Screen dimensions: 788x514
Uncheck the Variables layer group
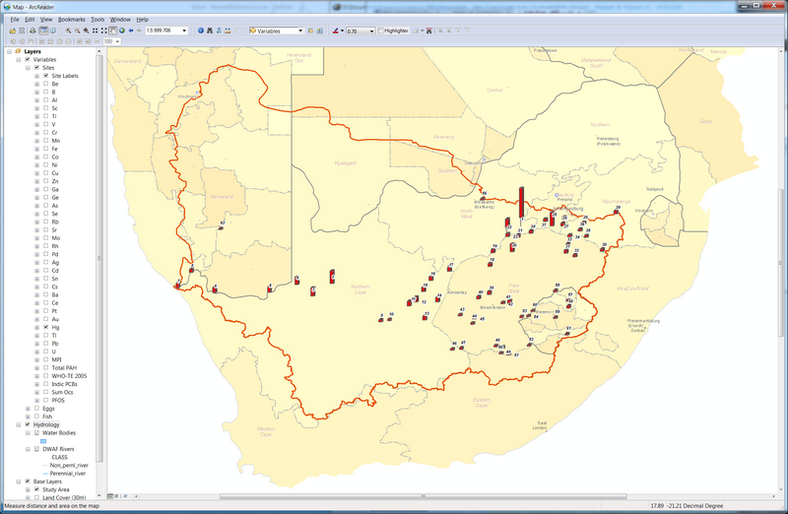[28, 59]
